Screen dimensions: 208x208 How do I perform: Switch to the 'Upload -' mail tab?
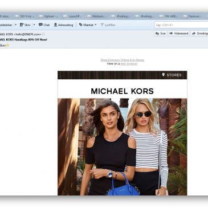tap(48, 17)
